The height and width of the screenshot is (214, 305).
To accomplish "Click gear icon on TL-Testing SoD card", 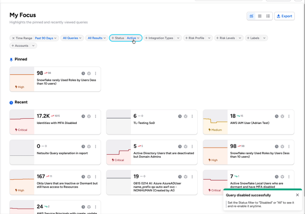I will click(186, 116).
